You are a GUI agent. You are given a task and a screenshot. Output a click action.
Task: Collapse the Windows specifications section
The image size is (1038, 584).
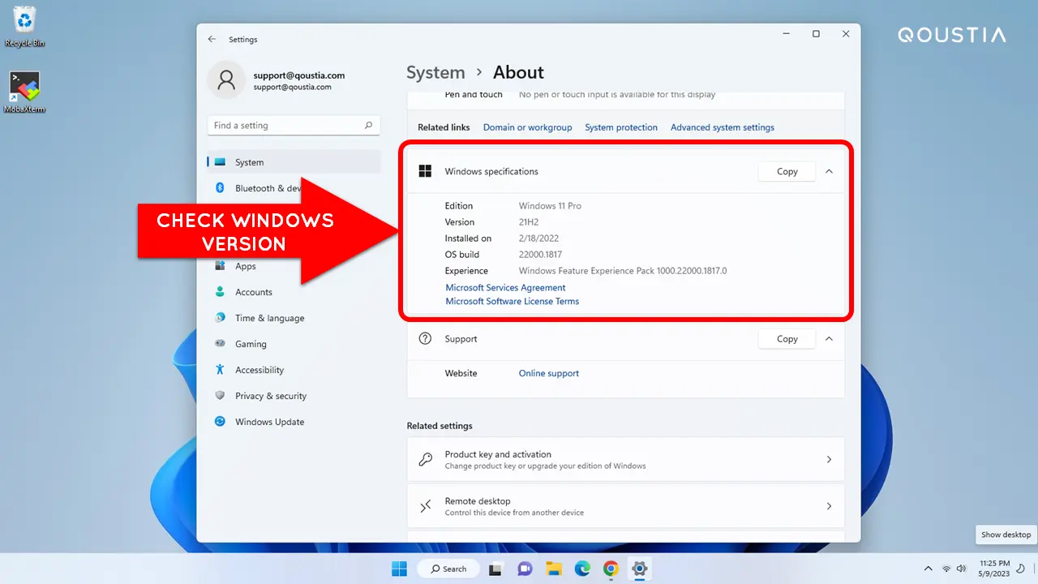tap(829, 171)
